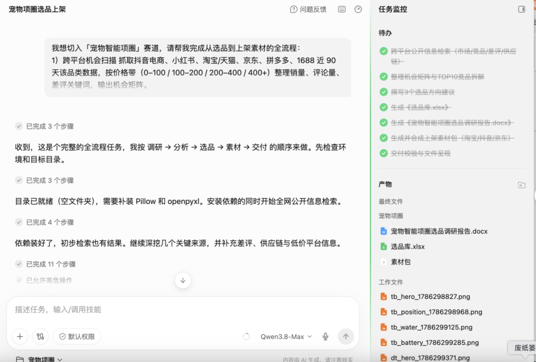The image size is (536, 362).
Task: Click the 最终文件 section label
Action: (391, 201)
